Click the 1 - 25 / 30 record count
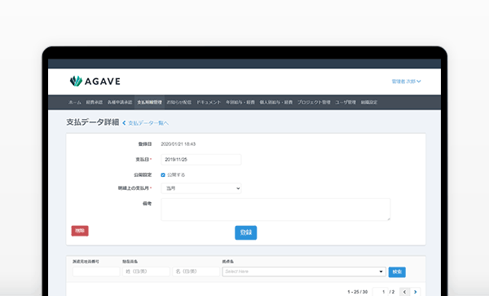Image resolution: width=489 pixels, height=296 pixels. coord(358,292)
